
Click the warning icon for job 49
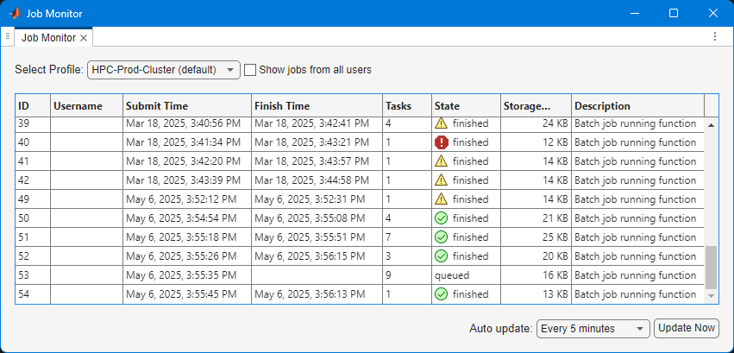click(x=441, y=199)
